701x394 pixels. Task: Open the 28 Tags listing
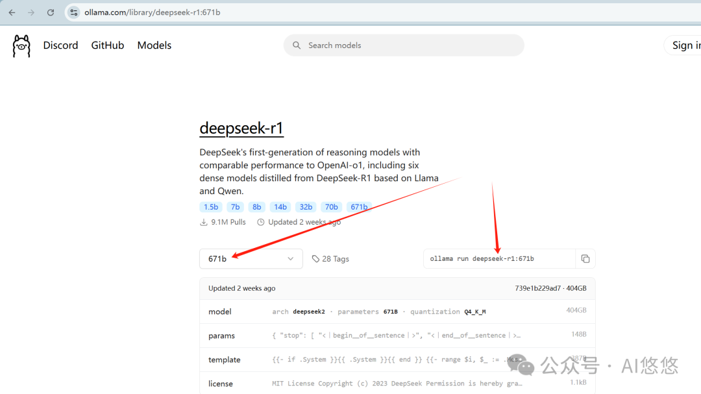pos(336,258)
